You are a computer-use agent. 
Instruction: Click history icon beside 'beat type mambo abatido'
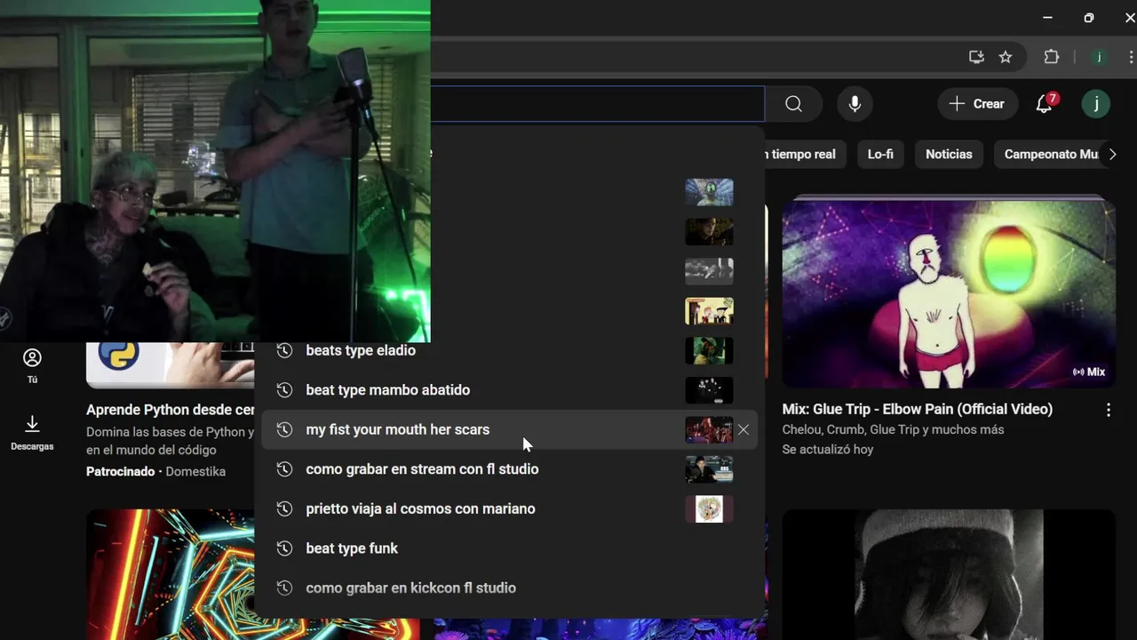[284, 389]
